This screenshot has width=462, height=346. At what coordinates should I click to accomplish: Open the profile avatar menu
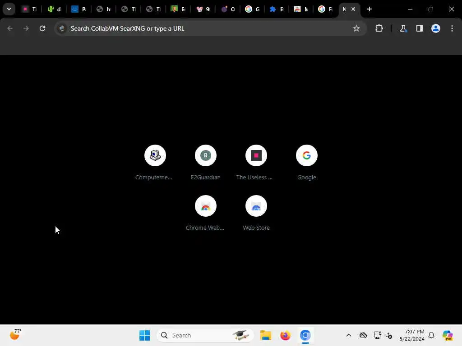(436, 28)
